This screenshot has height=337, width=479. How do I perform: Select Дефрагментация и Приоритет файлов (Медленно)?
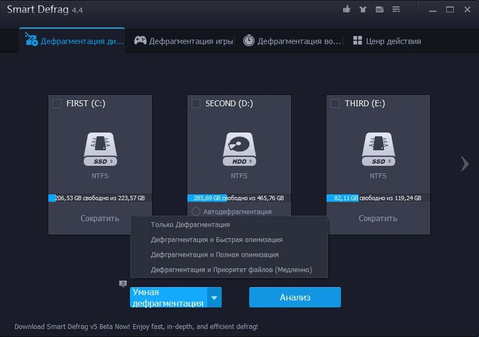[x=229, y=269]
